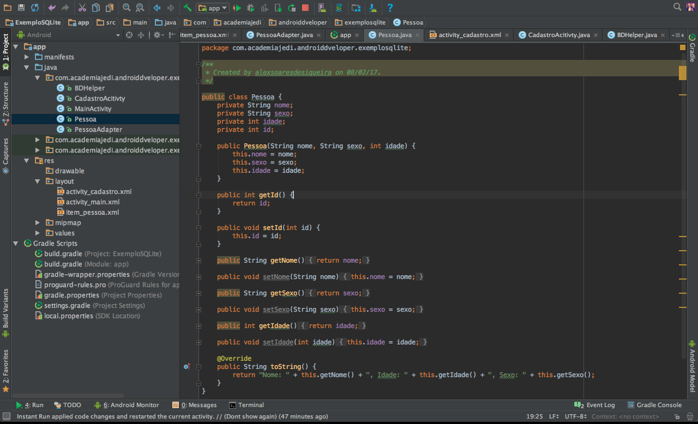Click the Cut scissors icon

[x=82, y=8]
